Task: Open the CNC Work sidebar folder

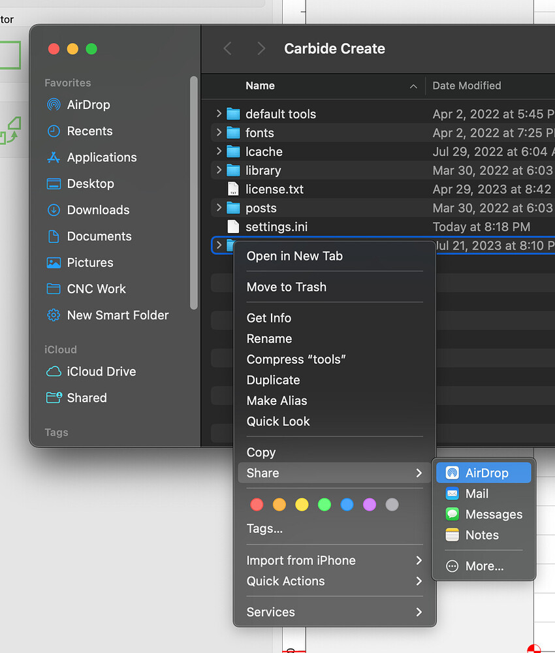Action: click(x=96, y=289)
